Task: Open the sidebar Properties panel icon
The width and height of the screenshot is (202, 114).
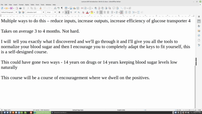Action: 199,21
